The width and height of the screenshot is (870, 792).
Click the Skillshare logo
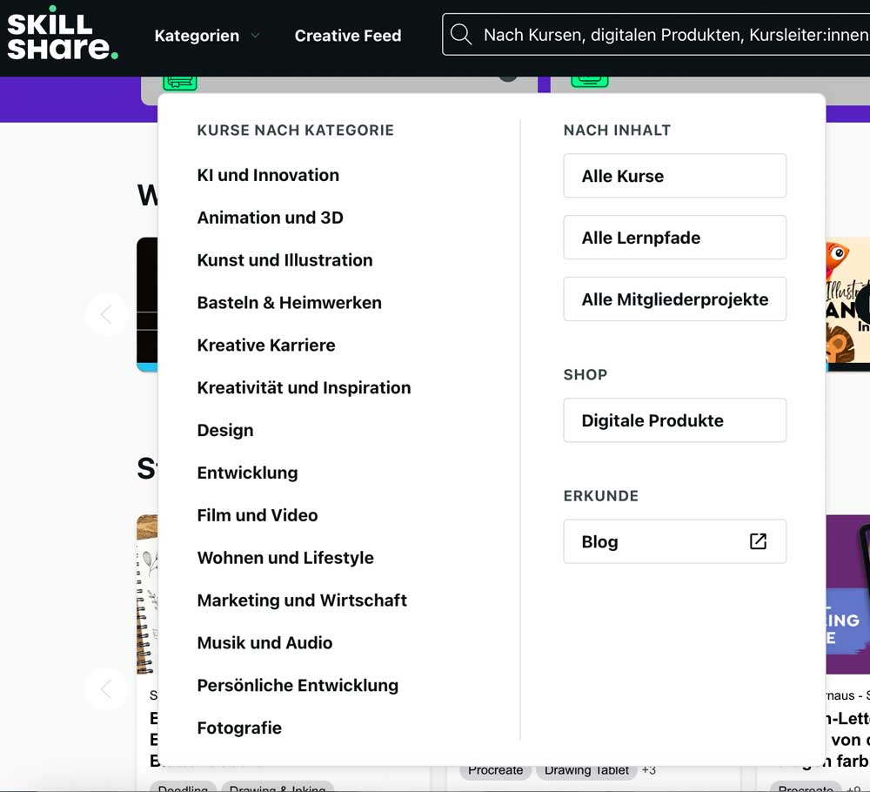(x=62, y=33)
